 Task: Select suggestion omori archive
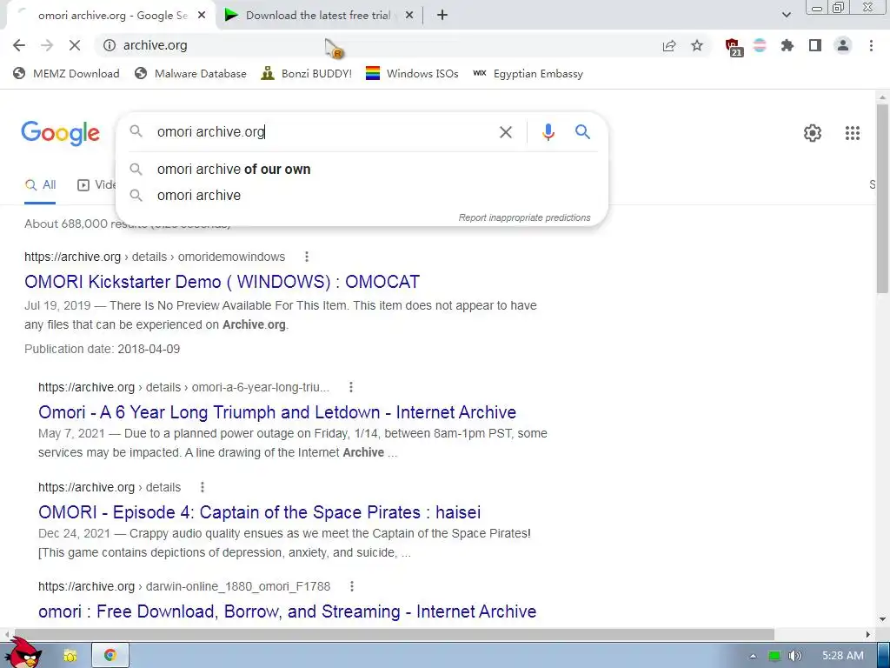point(362,196)
